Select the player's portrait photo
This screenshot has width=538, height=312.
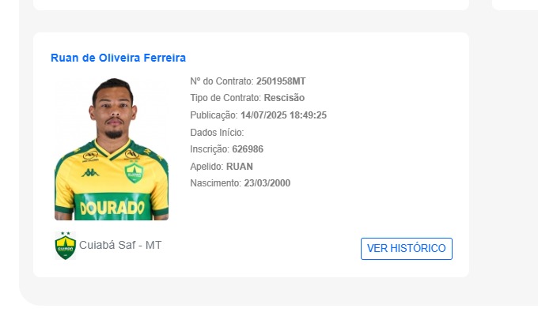[112, 149]
